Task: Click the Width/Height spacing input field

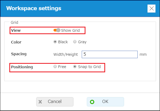Action: pyautogui.click(x=109, y=54)
